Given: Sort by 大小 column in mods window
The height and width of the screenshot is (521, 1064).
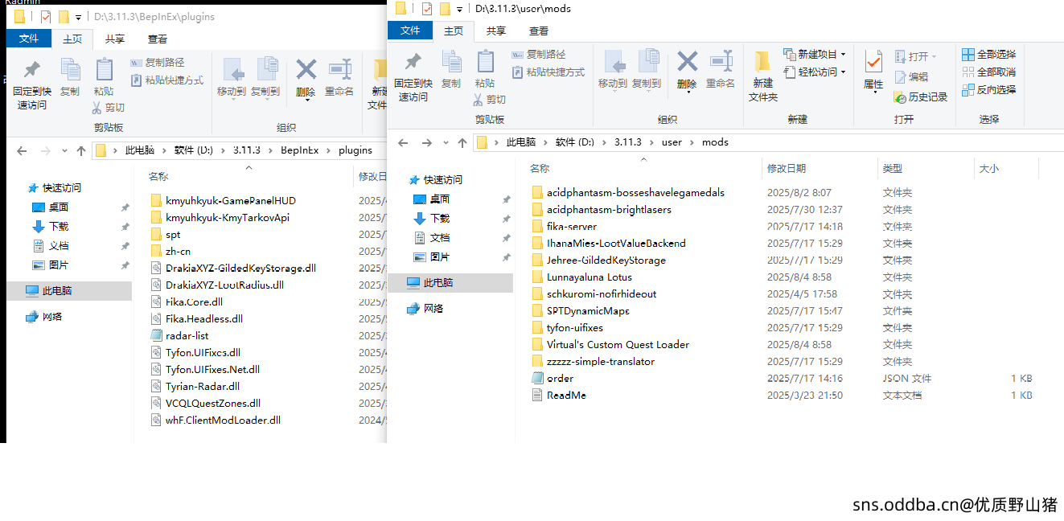Looking at the screenshot, I should point(988,168).
